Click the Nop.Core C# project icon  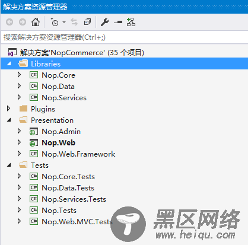click(x=34, y=75)
